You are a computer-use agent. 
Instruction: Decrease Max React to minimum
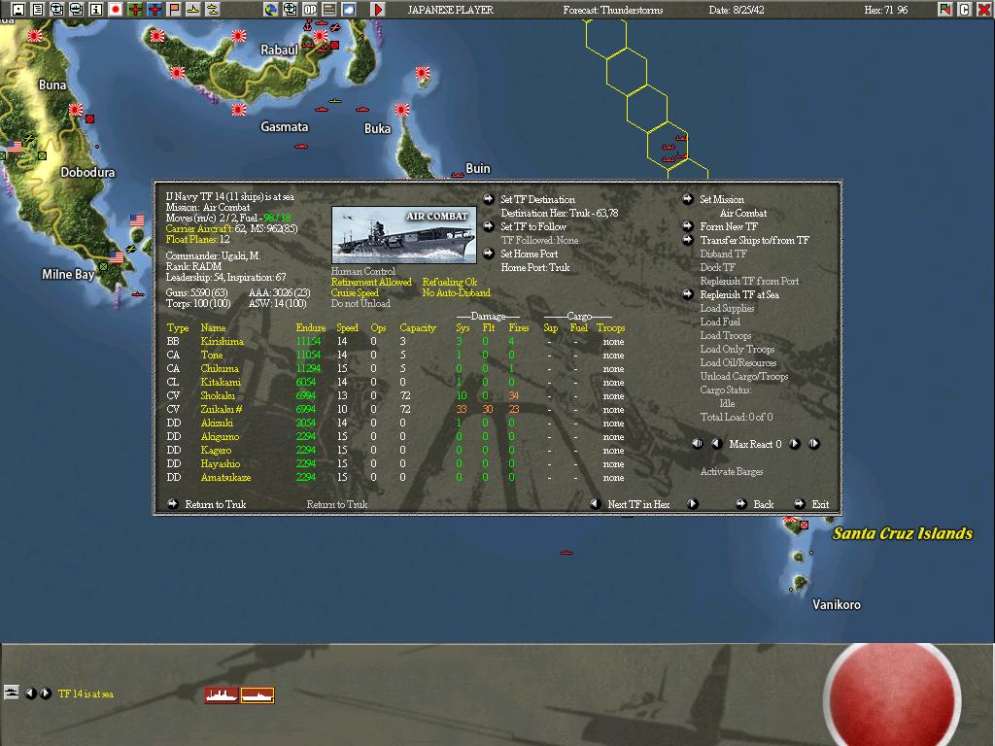698,444
